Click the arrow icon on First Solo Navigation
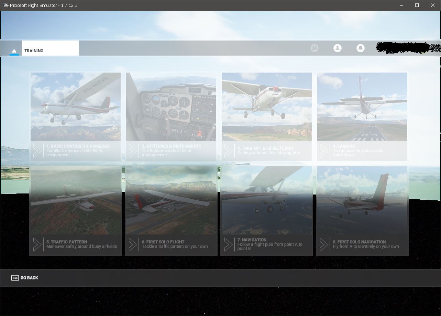This screenshot has width=441, height=316. pos(323,244)
